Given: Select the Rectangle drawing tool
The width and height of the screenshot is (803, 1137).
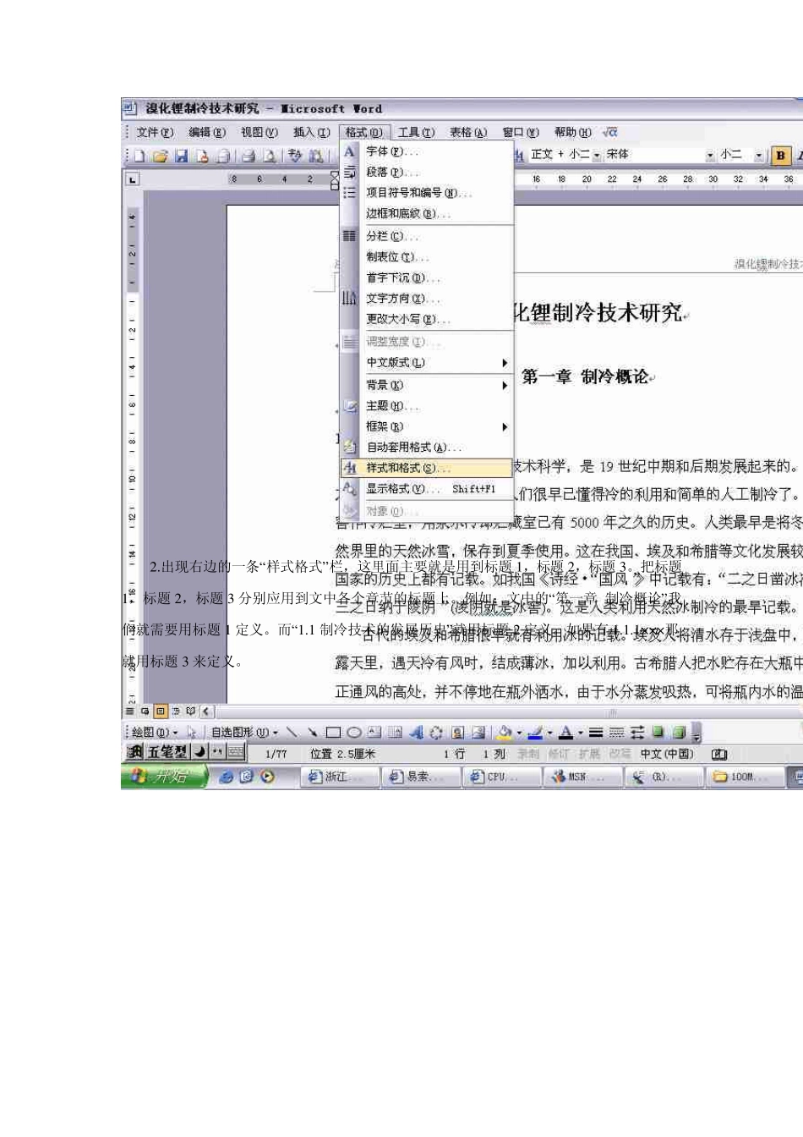Looking at the screenshot, I should (x=333, y=733).
